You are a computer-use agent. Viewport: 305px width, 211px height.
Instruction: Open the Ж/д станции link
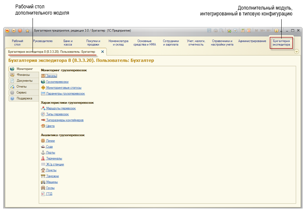point(55,164)
